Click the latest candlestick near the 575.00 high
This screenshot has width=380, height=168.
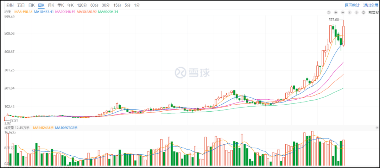coord(343,35)
